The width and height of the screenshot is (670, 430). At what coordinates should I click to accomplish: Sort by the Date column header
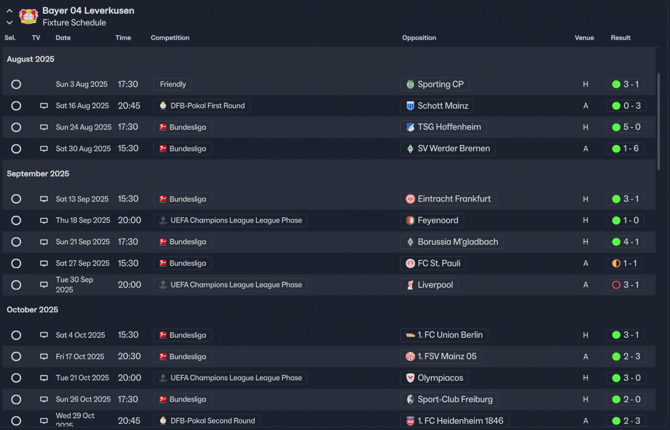63,38
